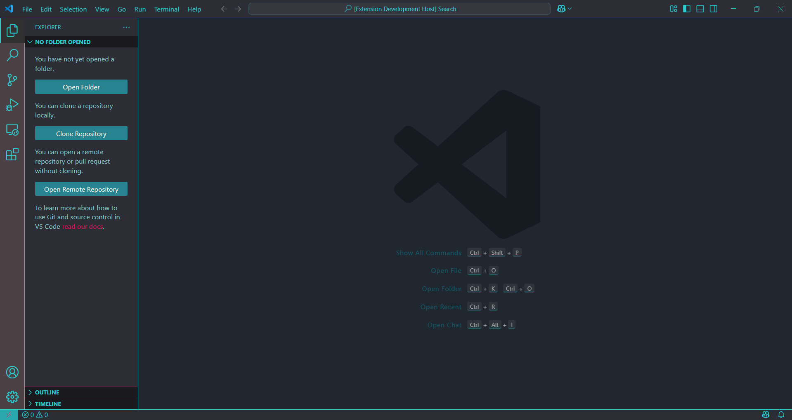
Task: Open the Help menu
Action: click(x=194, y=9)
